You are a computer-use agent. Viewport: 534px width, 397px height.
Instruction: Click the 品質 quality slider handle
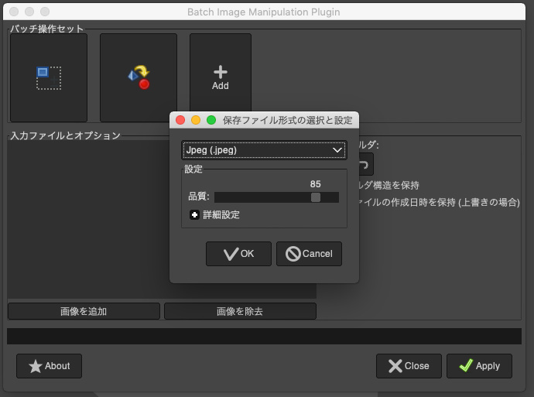[x=316, y=197]
